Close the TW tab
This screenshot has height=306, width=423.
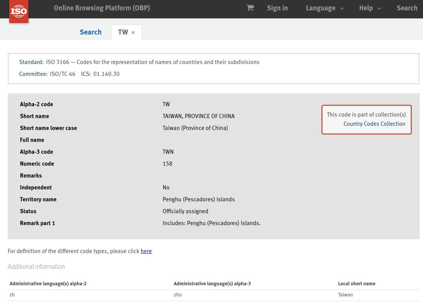click(x=133, y=32)
